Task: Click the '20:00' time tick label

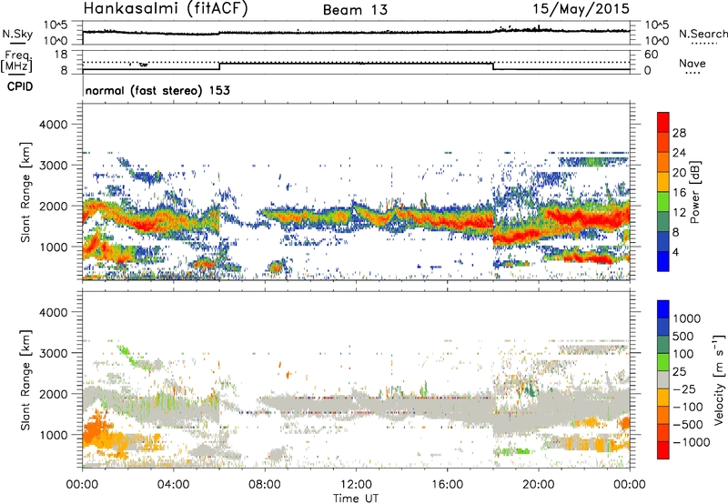Action: (x=539, y=485)
